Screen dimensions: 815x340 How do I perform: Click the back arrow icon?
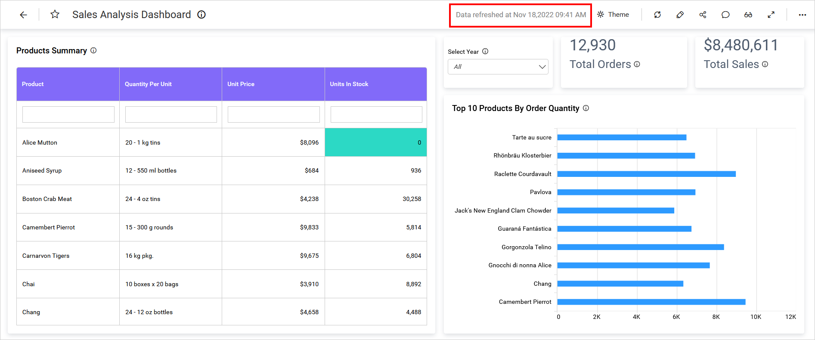click(x=23, y=15)
